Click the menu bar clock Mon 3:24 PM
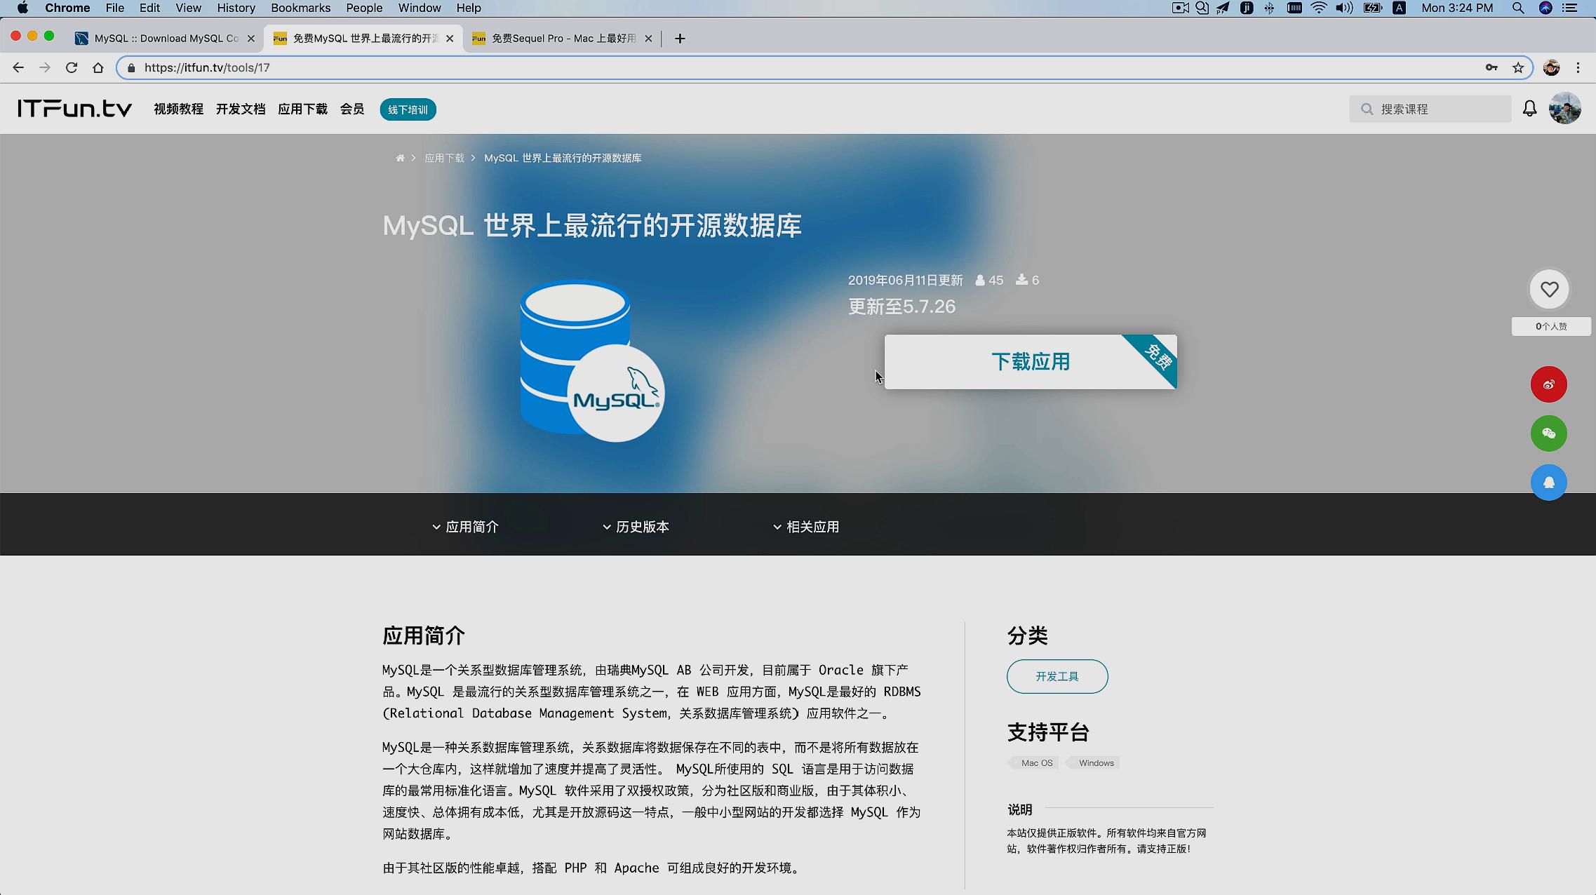 tap(1457, 8)
